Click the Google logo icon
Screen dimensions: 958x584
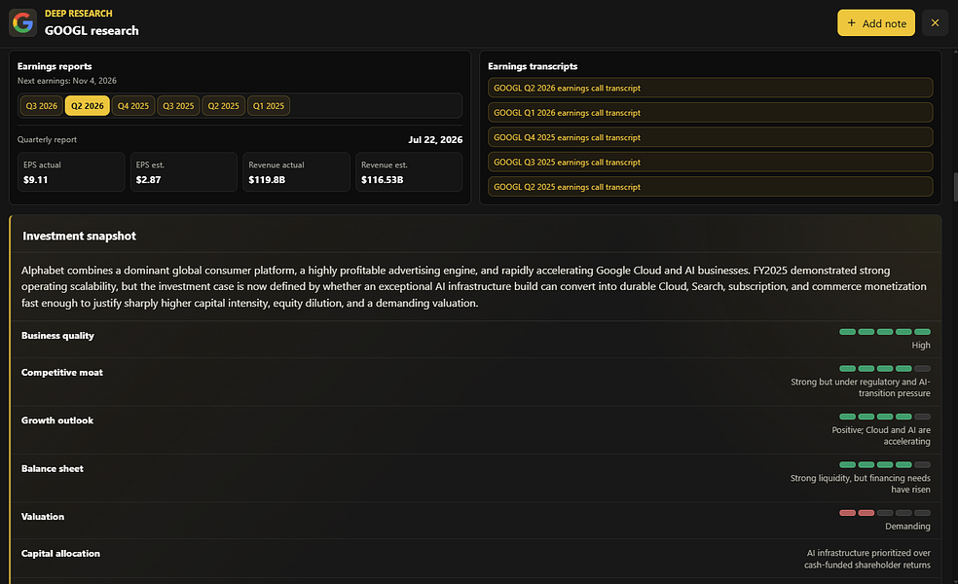22,22
